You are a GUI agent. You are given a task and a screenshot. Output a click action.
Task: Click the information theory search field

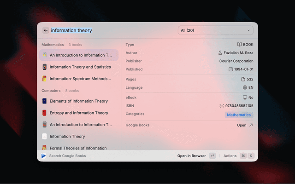click(111, 30)
